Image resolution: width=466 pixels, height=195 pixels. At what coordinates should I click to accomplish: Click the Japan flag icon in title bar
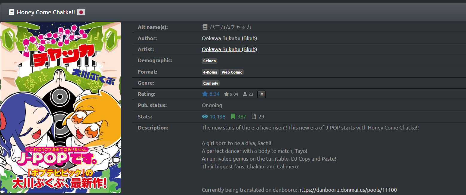[x=81, y=12]
